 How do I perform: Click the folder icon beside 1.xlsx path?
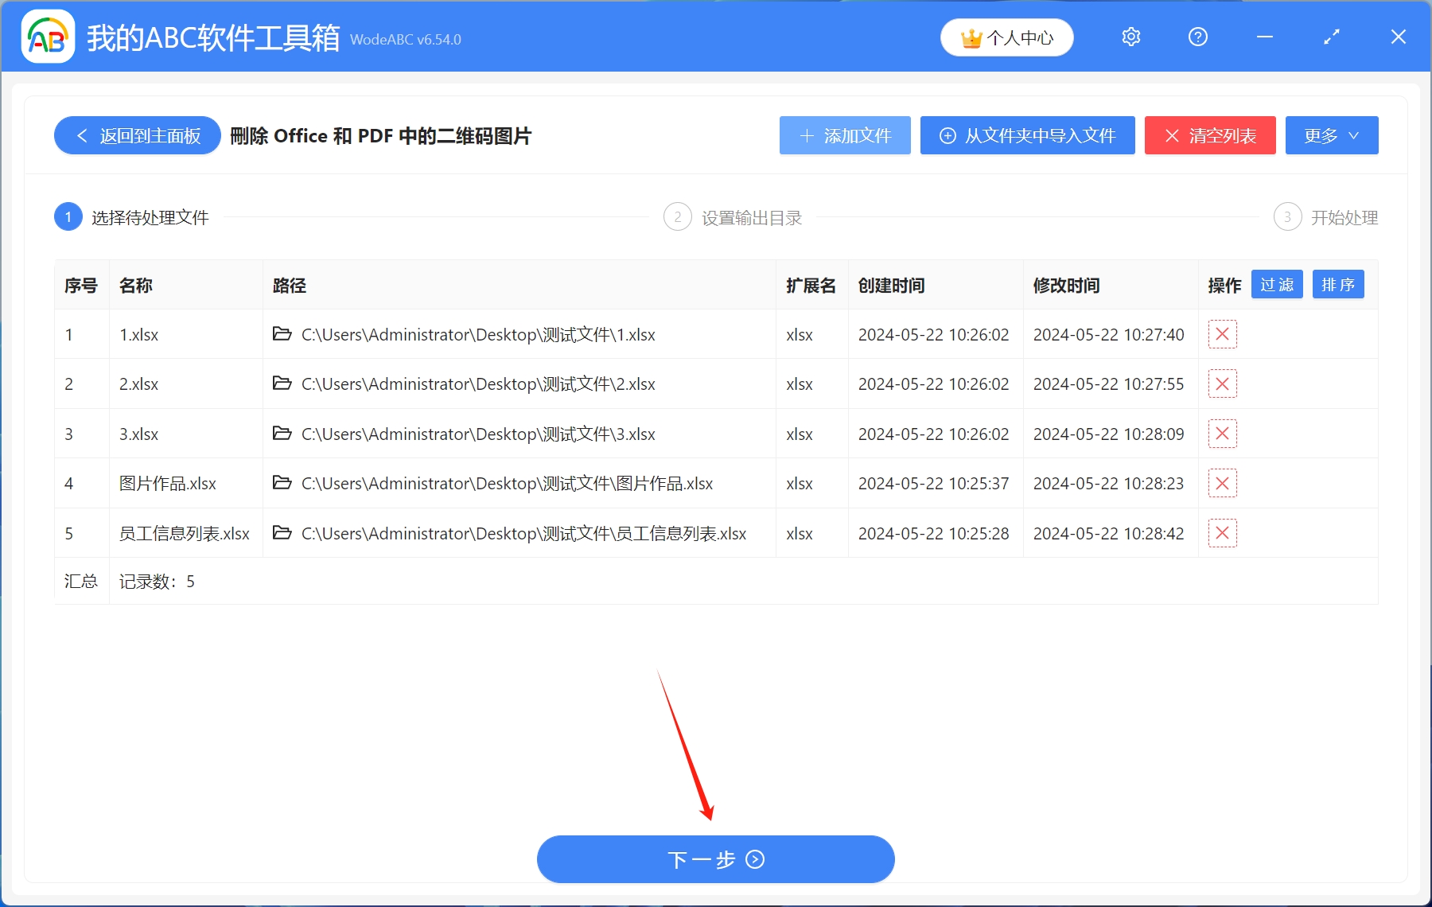pos(282,334)
